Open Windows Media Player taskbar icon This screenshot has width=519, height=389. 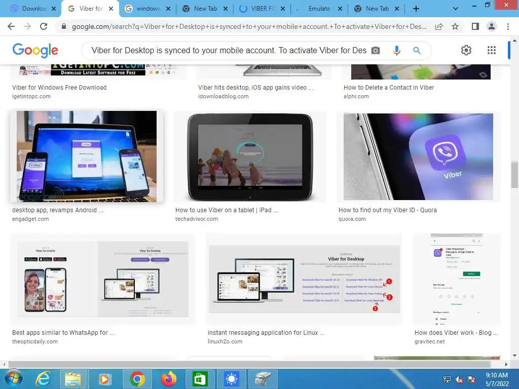104,379
